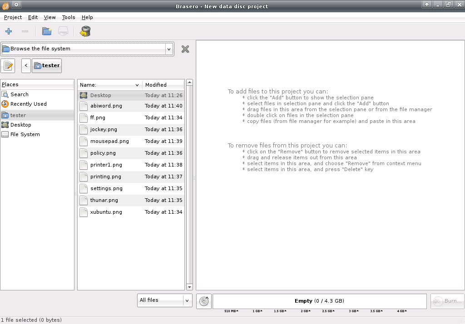Toggle the type-a-file-name pencil button
The height and width of the screenshot is (324, 465).
pyautogui.click(x=8, y=65)
